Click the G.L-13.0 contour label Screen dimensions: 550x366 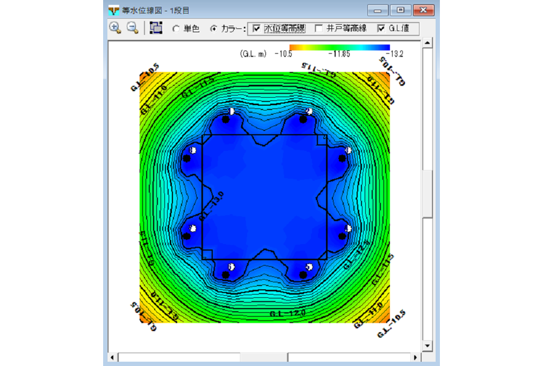pos(211,207)
